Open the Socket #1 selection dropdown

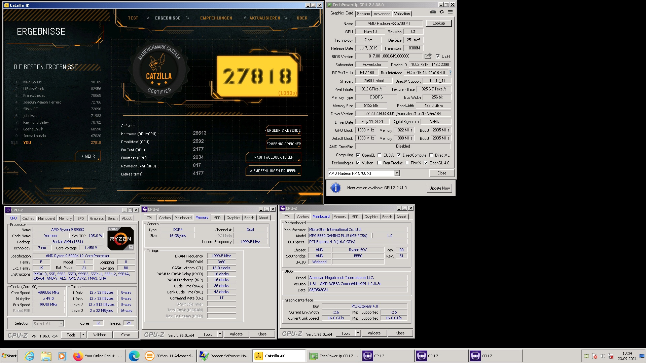click(x=61, y=323)
